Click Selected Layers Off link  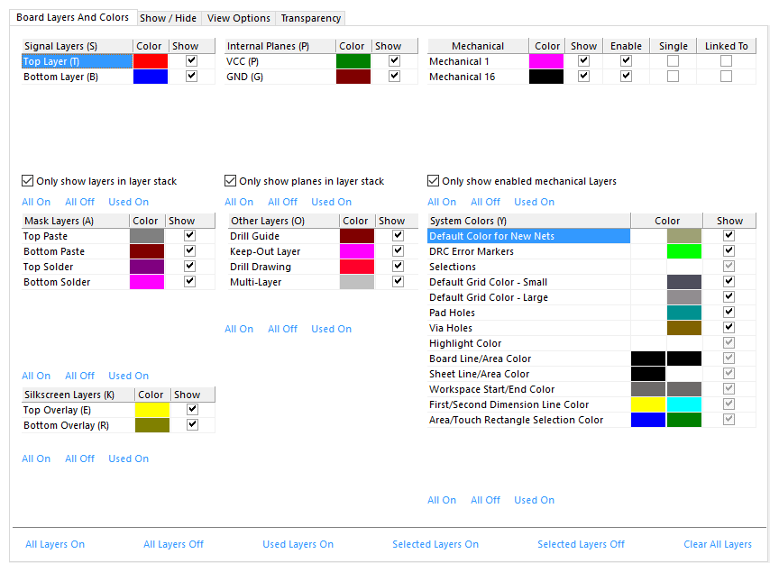tap(581, 544)
